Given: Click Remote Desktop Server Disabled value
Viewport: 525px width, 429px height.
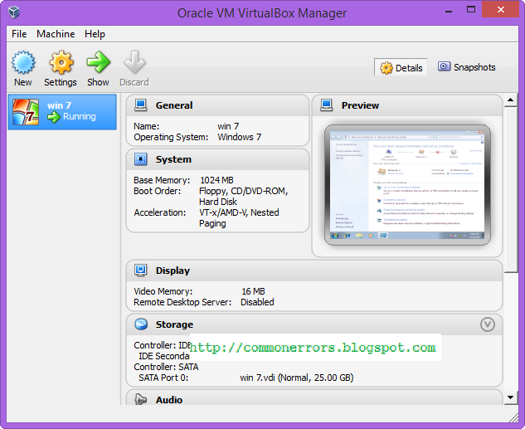Looking at the screenshot, I should [257, 302].
